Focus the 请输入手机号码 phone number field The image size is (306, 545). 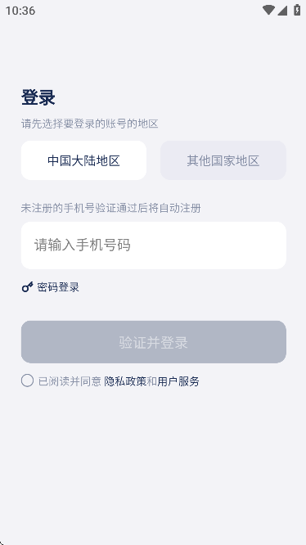[154, 245]
